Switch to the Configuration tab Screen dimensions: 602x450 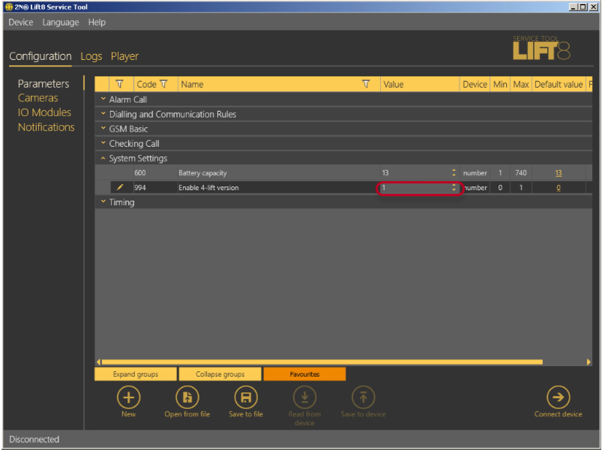point(40,56)
